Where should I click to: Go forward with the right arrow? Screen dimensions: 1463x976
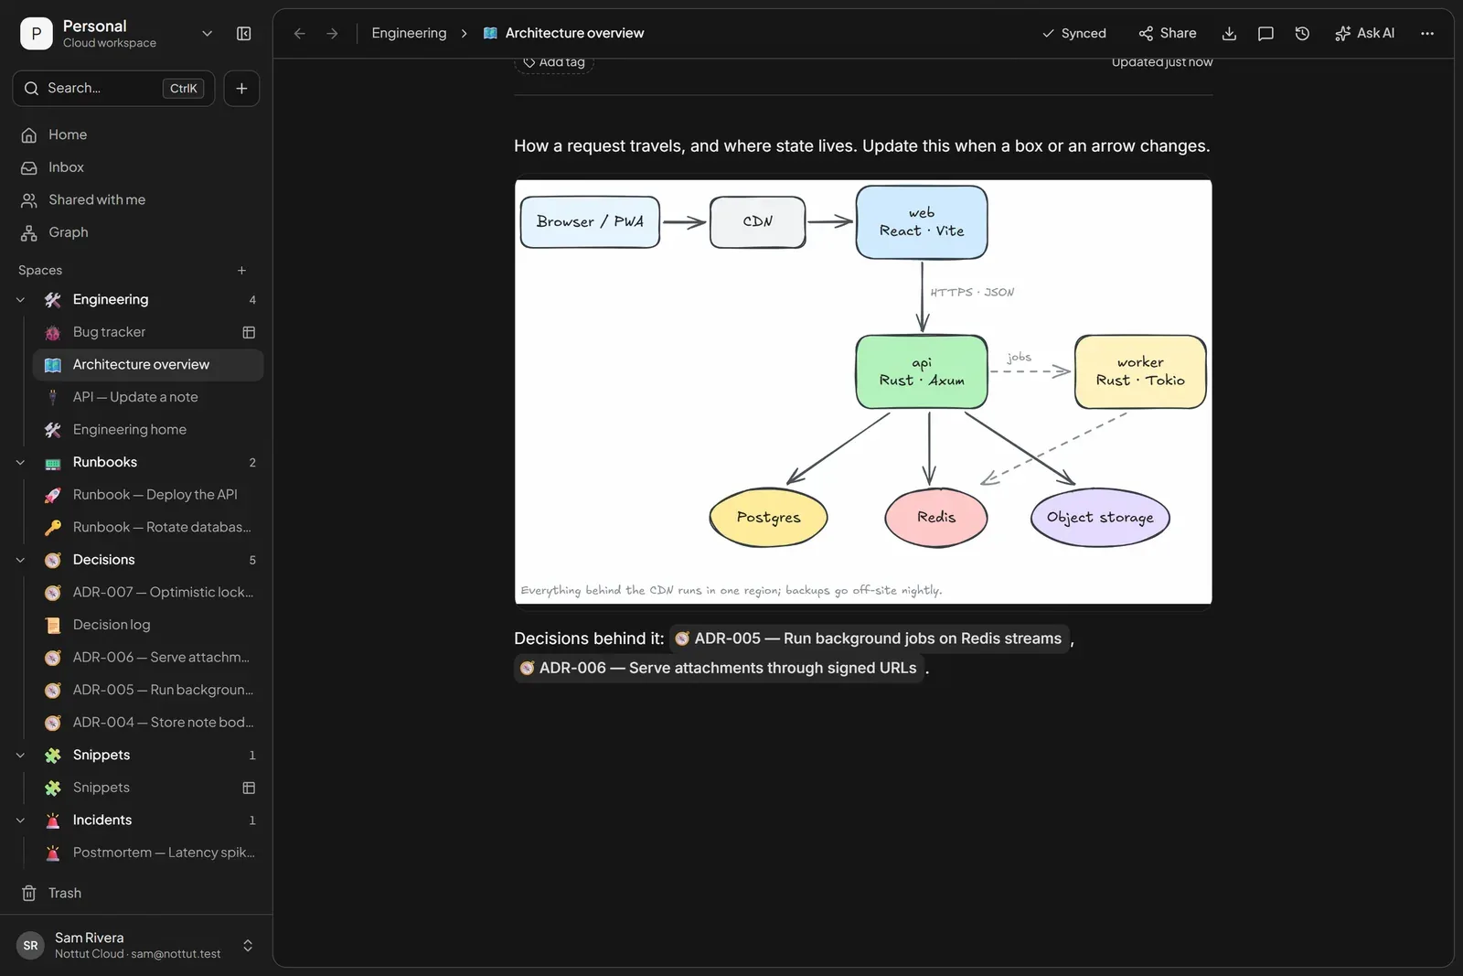pos(333,34)
